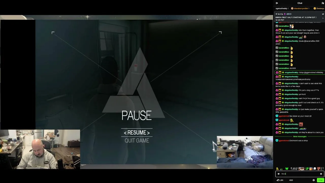This screenshot has width=325, height=183.
Task: Click the circular icon inside chat input
Action: (x=279, y=174)
